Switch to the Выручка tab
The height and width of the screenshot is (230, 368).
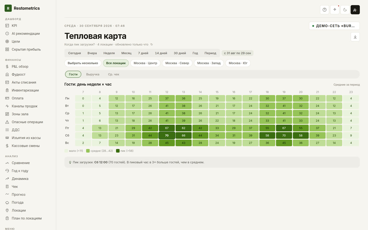pyautogui.click(x=93, y=74)
